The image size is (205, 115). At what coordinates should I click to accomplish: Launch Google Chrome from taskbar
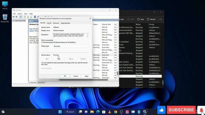pyautogui.click(x=115, y=112)
